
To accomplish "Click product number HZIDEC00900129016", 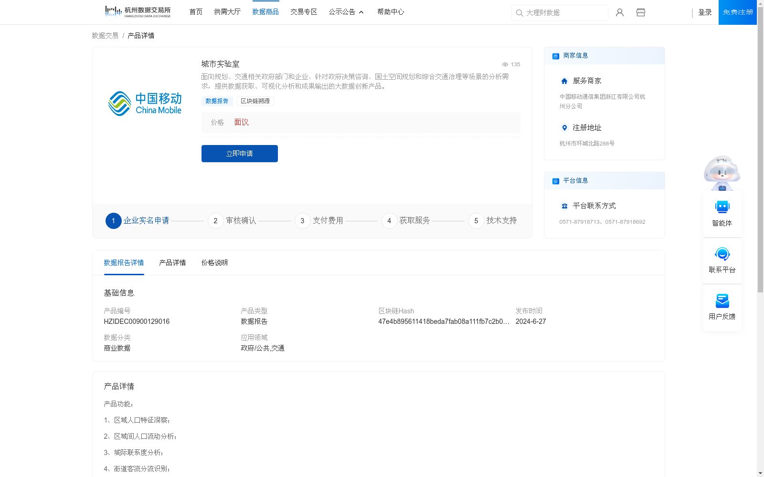I will (137, 321).
